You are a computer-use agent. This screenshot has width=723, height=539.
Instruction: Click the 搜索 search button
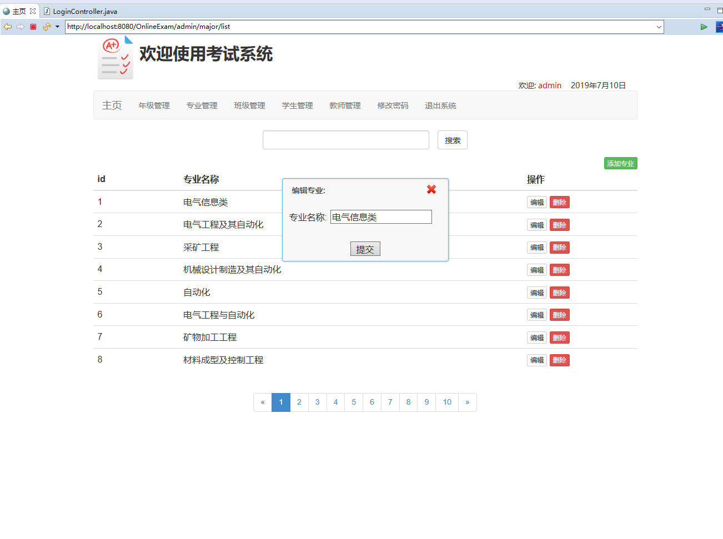(x=452, y=139)
